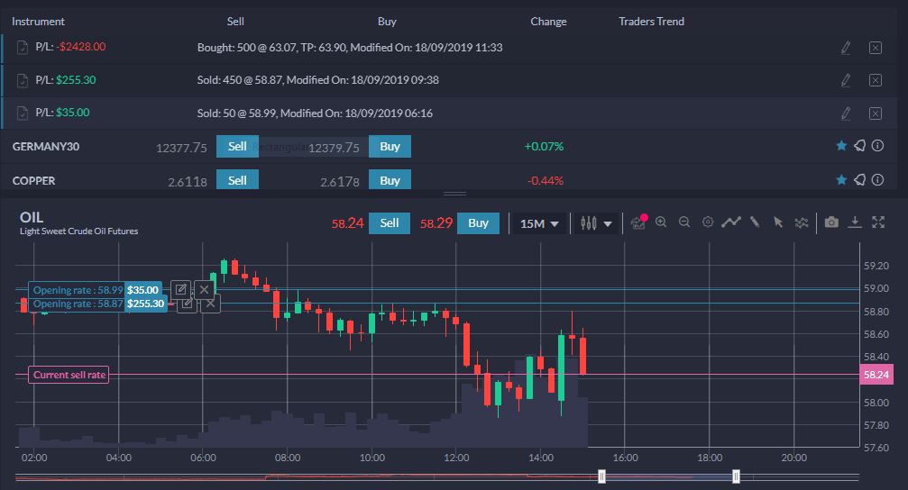The height and width of the screenshot is (490, 908).
Task: Click OIL sell price 58.24 in header
Action: (x=347, y=223)
